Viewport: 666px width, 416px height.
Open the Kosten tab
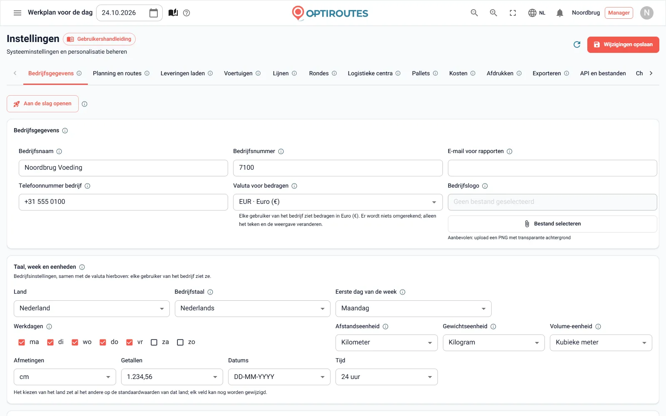click(x=458, y=73)
